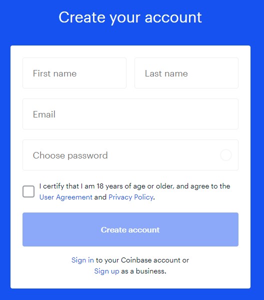Click into the Email field
The image size is (264, 300).
(130, 114)
